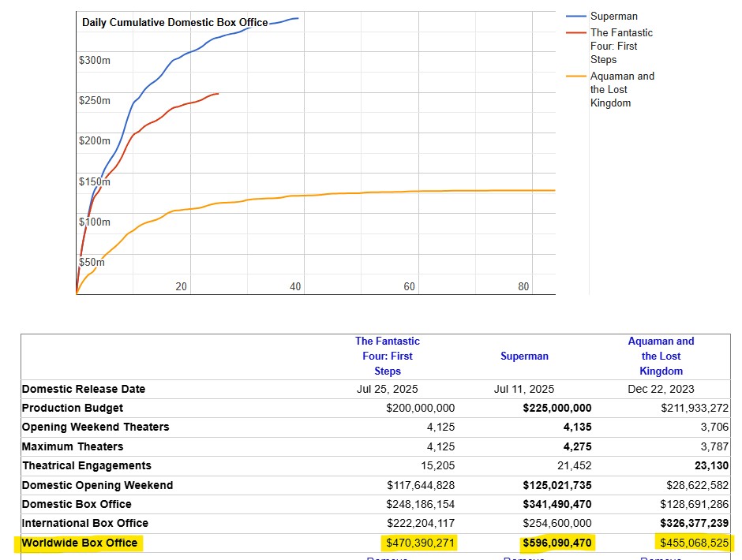
Task: Select the Domestic Box Office row label
Action: (x=77, y=504)
